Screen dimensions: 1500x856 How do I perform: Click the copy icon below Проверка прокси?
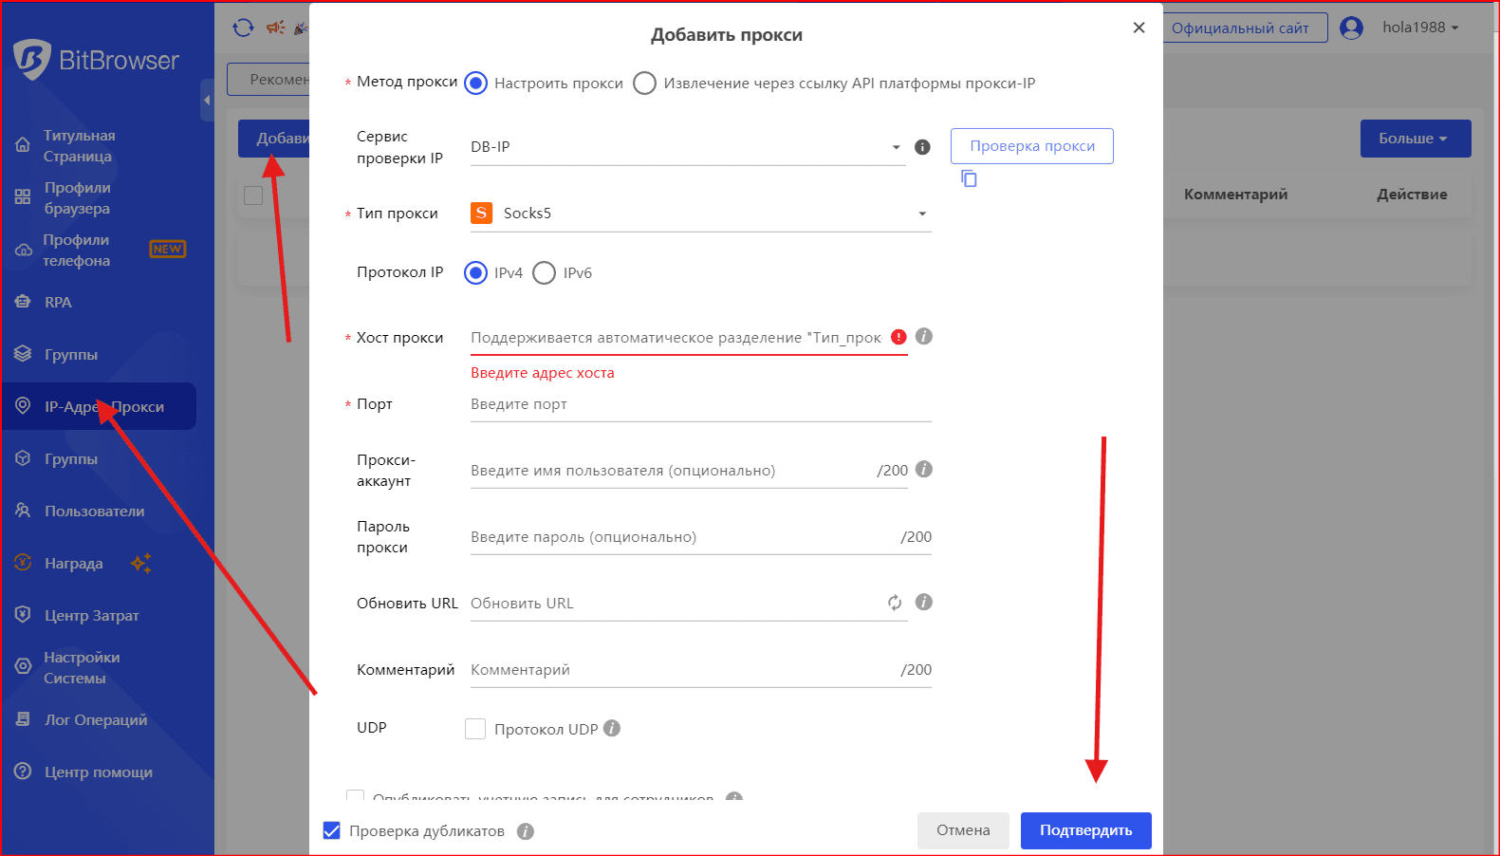click(x=969, y=178)
